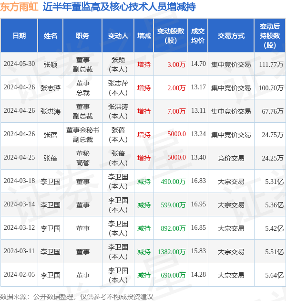This screenshot has height=301, width=286.
Task: Click the average price 13.40
Action: 198,158
